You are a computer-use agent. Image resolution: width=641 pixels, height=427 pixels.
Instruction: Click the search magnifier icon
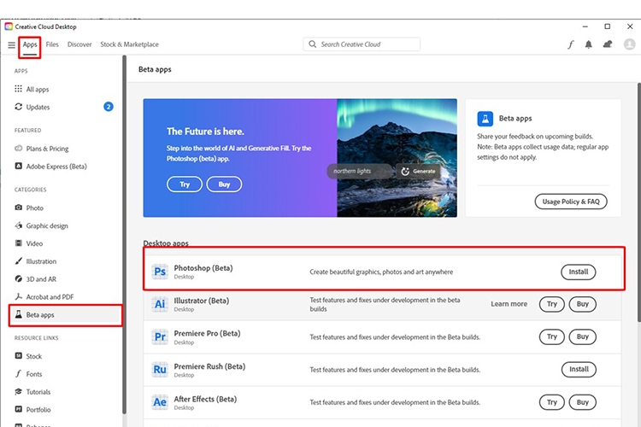[x=312, y=44]
